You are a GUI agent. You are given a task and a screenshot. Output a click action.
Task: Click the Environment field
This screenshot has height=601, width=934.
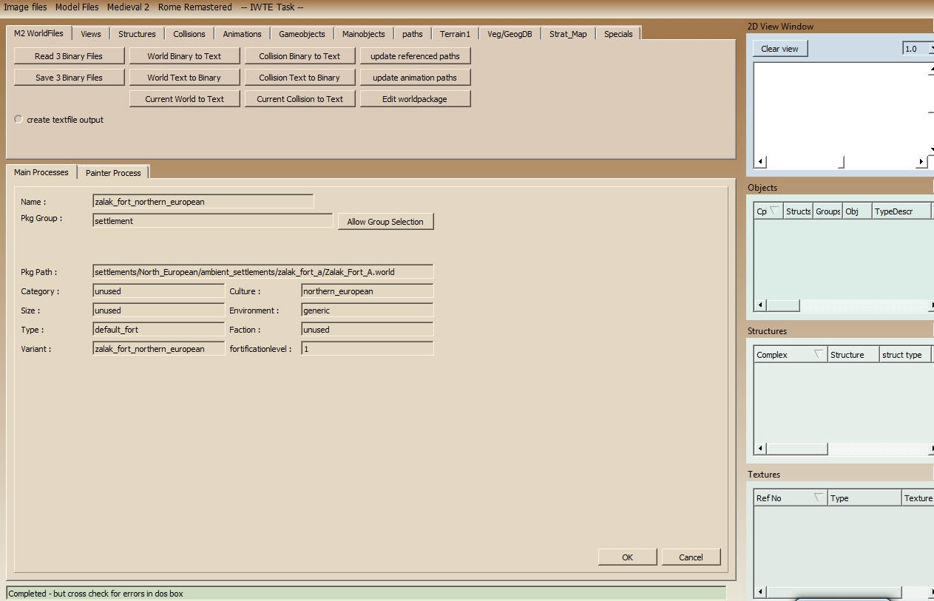tap(368, 310)
